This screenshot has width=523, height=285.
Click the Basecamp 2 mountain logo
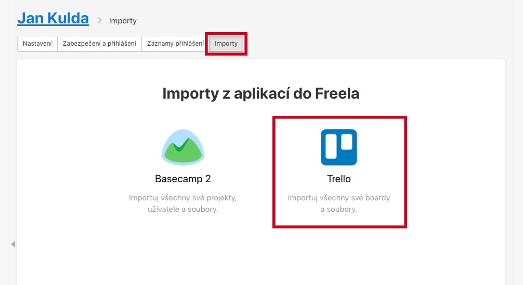click(183, 147)
